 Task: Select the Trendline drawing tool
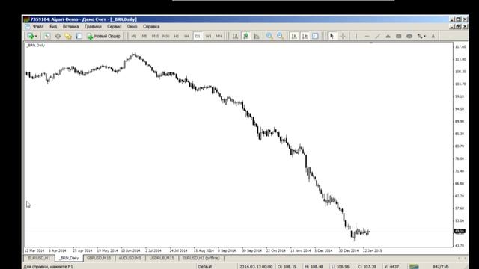coord(378,36)
